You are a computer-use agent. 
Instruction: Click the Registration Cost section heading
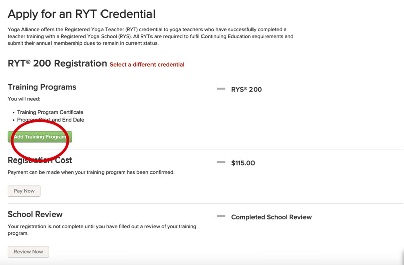point(40,160)
